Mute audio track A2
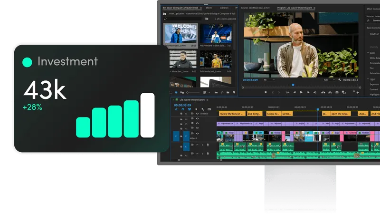 point(197,154)
